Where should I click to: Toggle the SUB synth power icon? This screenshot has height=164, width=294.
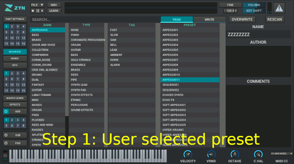tap(6, 135)
